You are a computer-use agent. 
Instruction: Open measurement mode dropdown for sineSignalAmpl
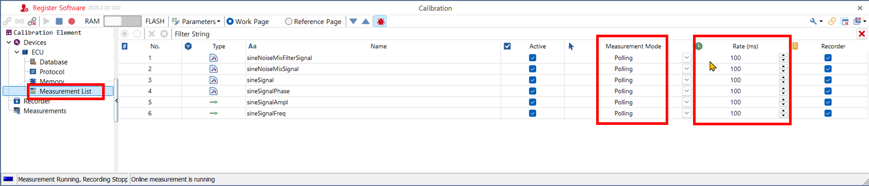pos(687,102)
